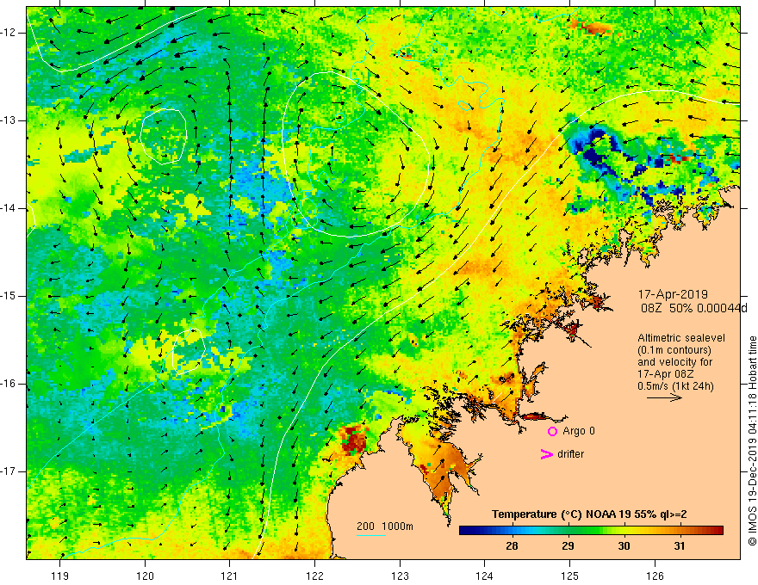Click the '200 1000m' depth label
This screenshot has width=758, height=585.
tap(385, 526)
